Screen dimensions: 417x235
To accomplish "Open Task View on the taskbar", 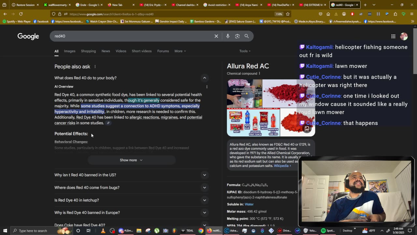I will pyautogui.click(x=88, y=231).
